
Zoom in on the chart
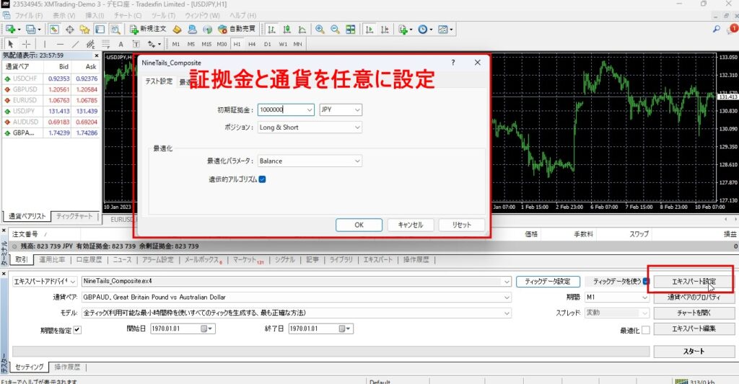coord(320,29)
